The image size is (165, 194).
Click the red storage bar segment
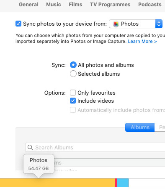[116, 183]
